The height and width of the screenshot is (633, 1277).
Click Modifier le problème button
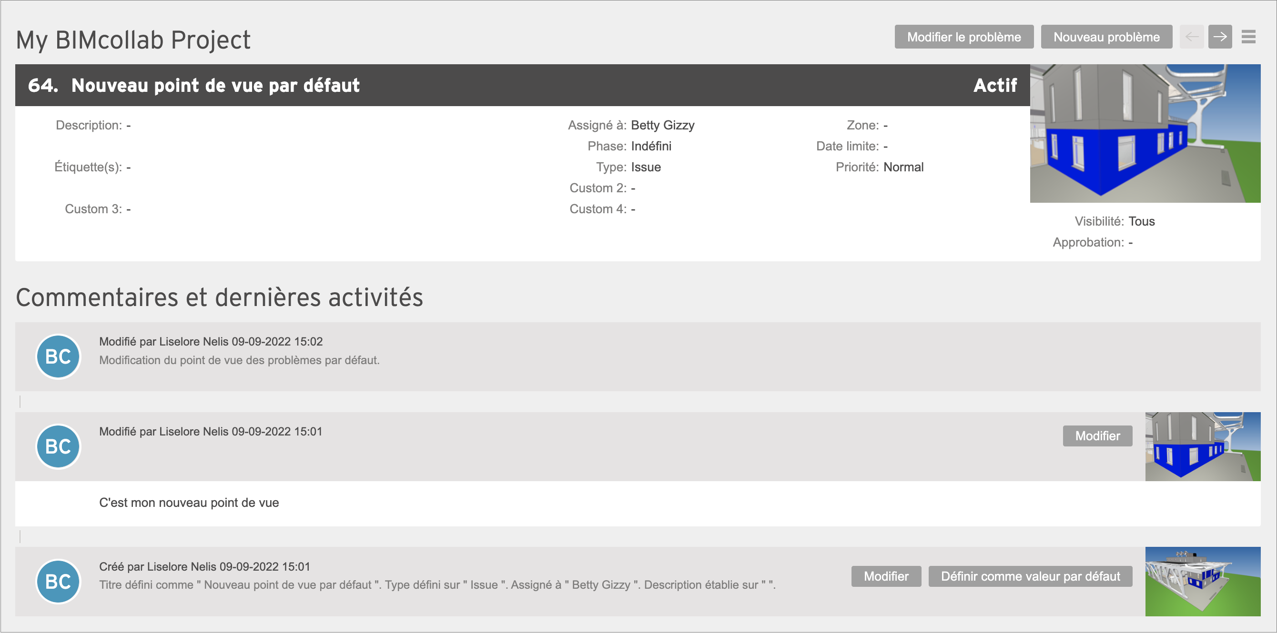click(963, 37)
